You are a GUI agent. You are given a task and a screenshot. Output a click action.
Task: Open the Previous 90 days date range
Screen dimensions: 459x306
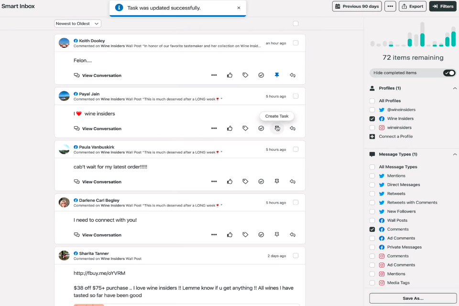coord(357,6)
